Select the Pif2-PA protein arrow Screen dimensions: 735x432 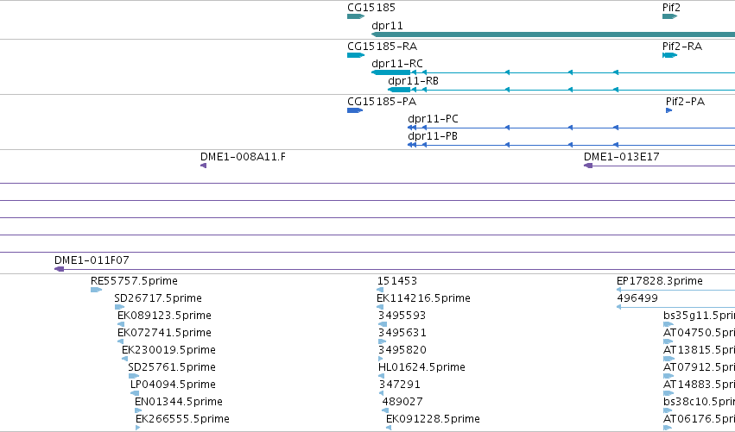click(668, 110)
